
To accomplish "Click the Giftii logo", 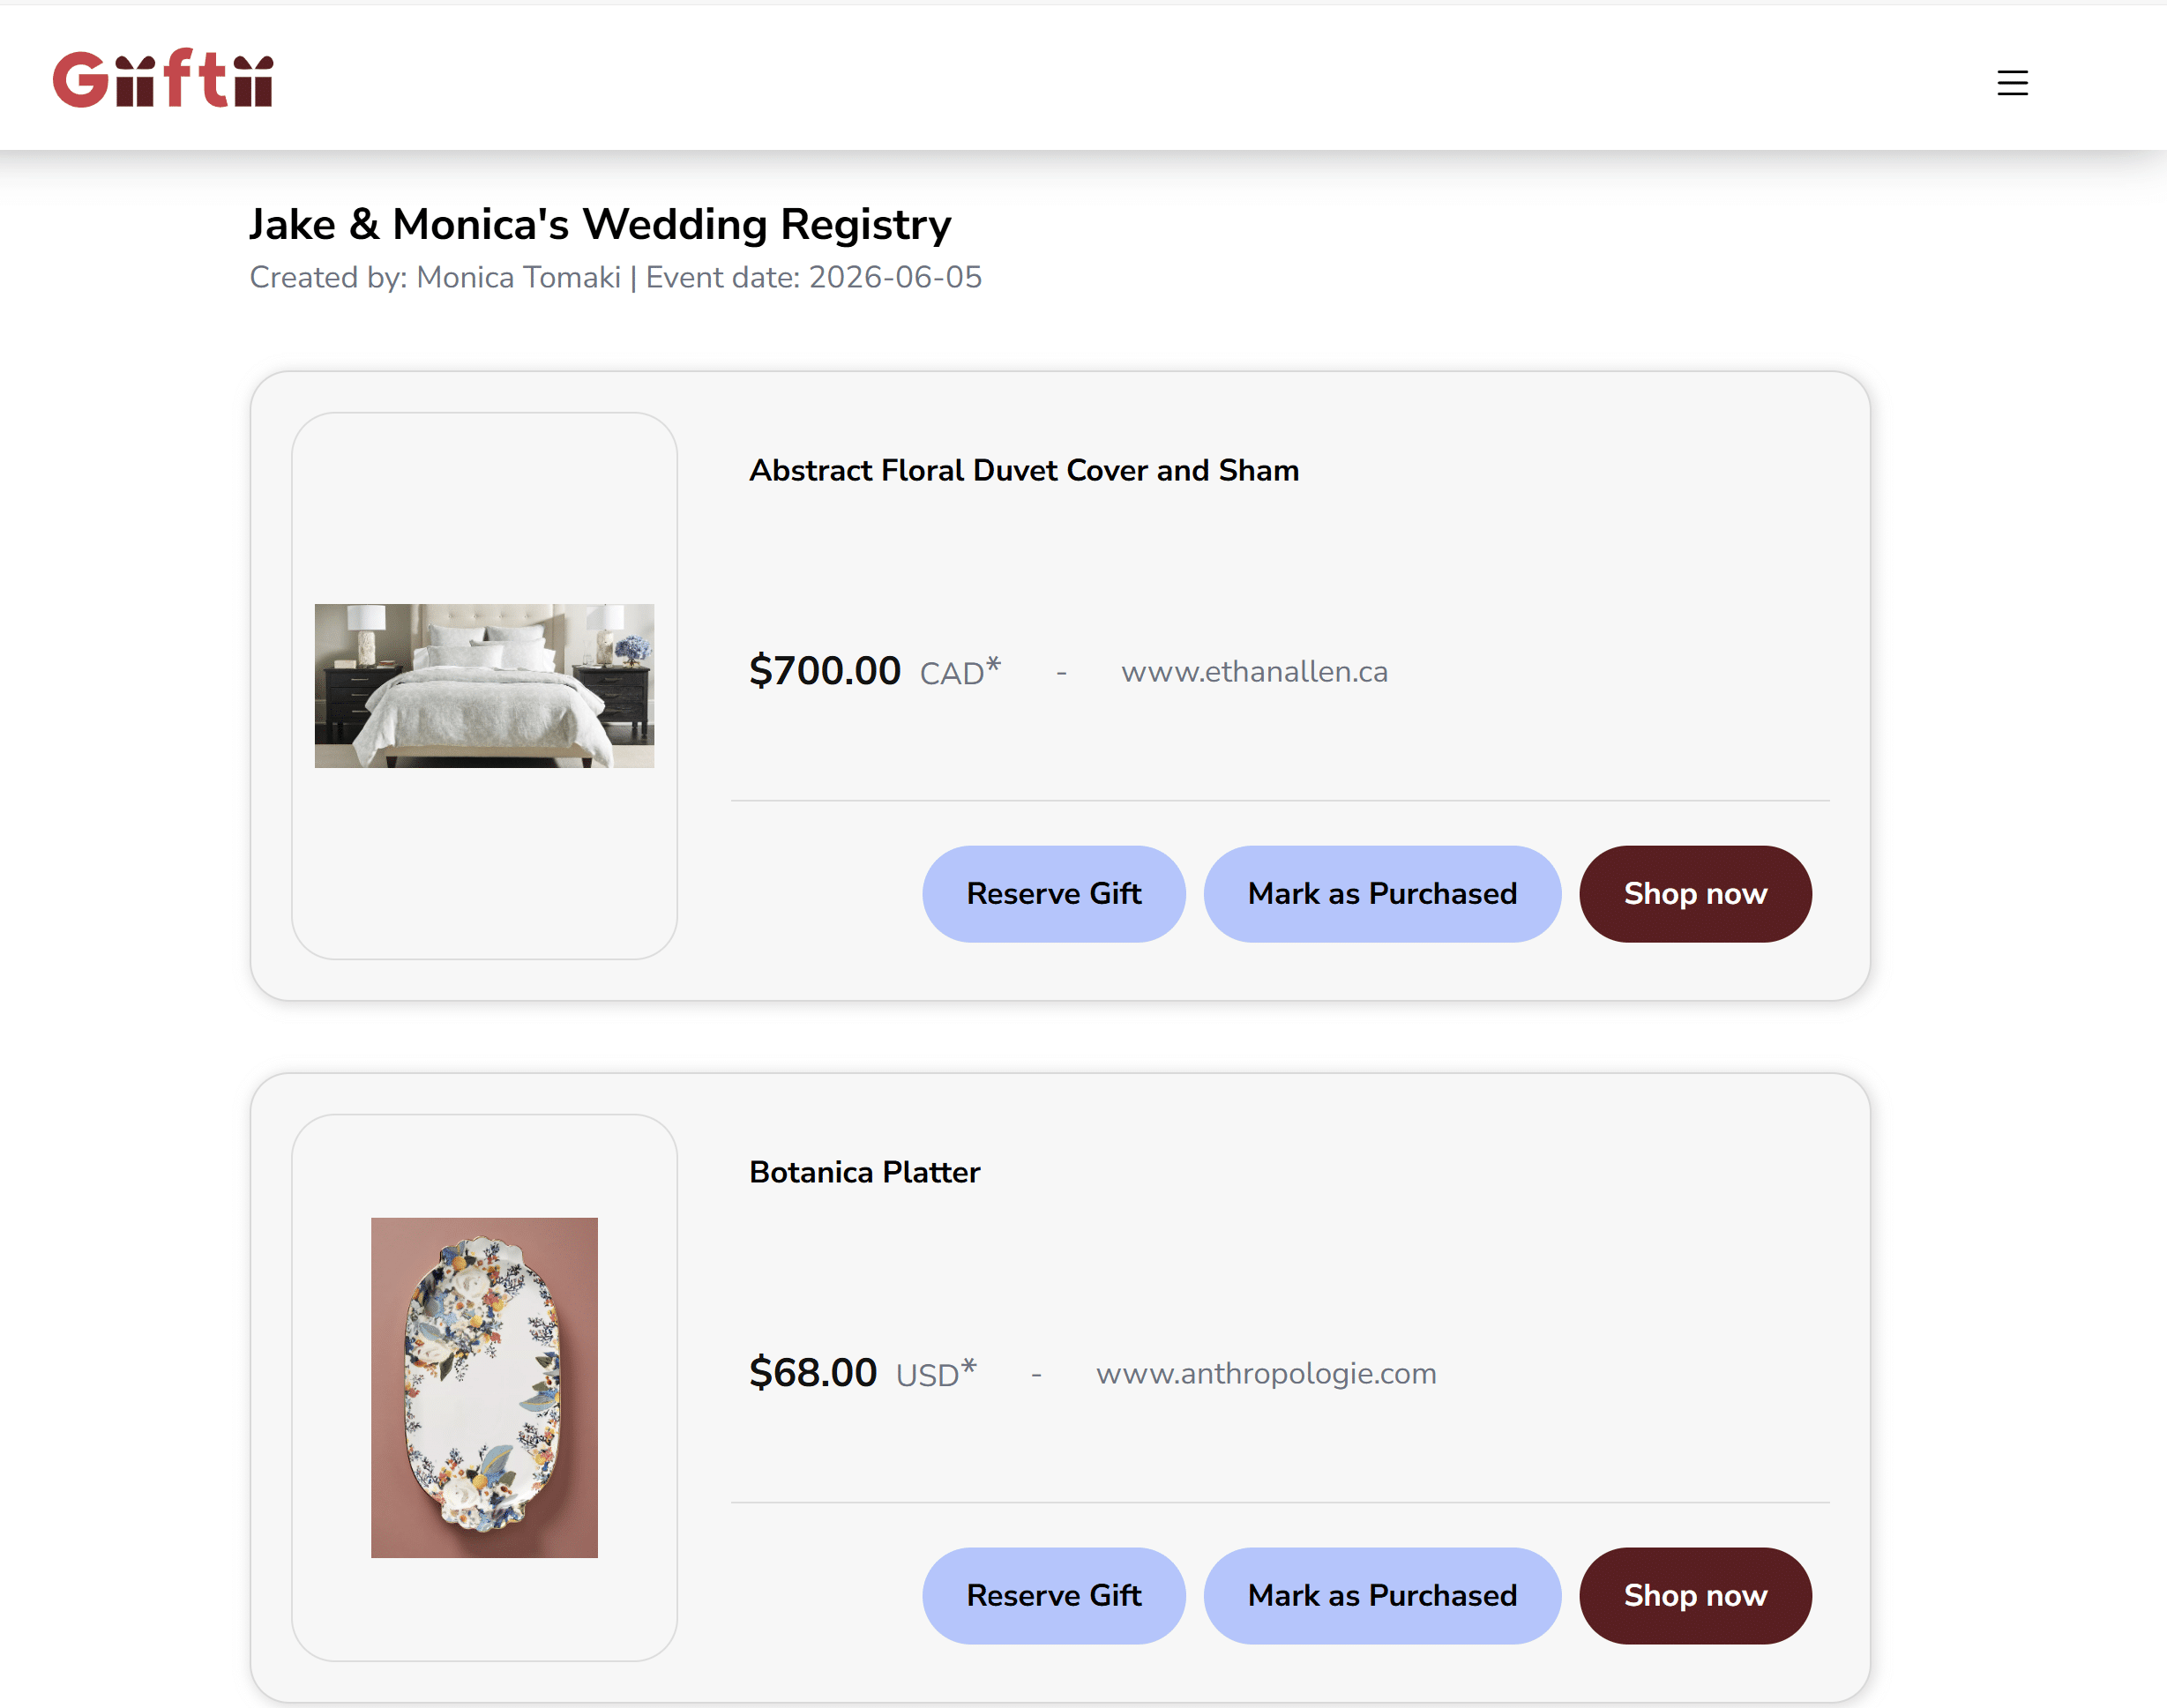I will 163,79.
